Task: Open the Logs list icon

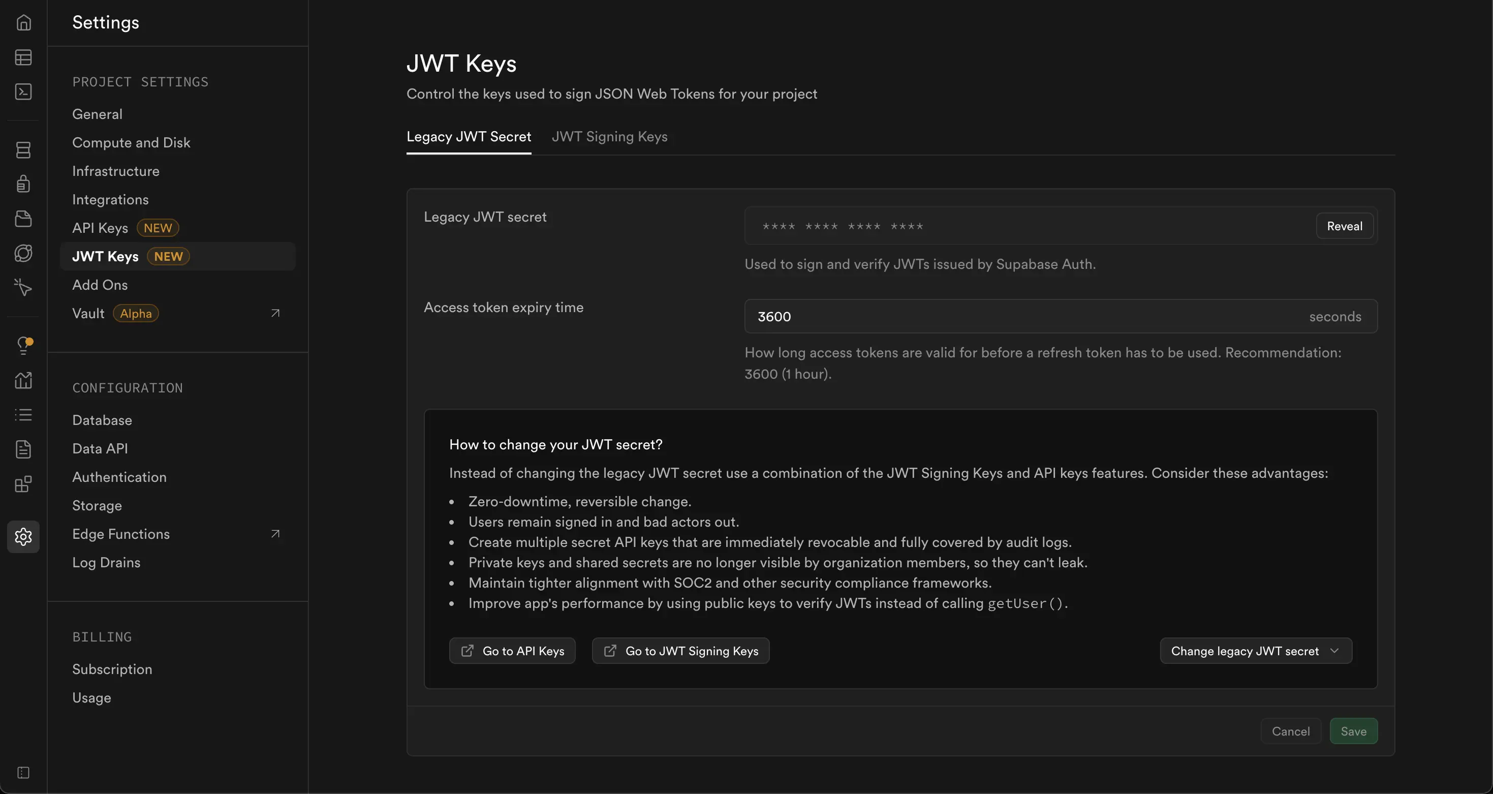Action: coord(23,415)
